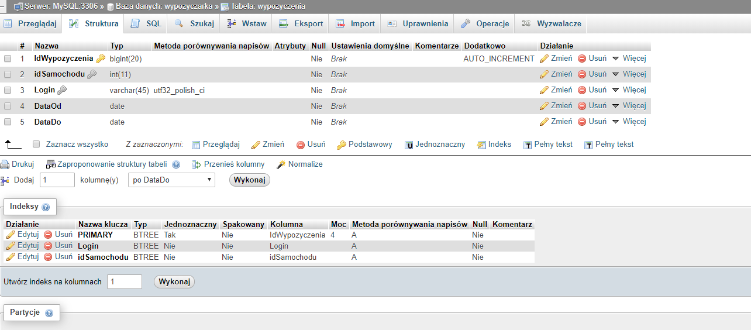Image resolution: width=751 pixels, height=330 pixels.
Task: Click the Przenieś kolumny icon
Action: (x=197, y=164)
